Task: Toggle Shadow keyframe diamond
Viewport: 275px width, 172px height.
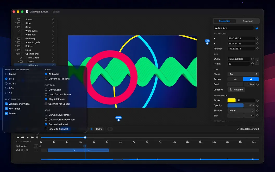Action: [258, 110]
